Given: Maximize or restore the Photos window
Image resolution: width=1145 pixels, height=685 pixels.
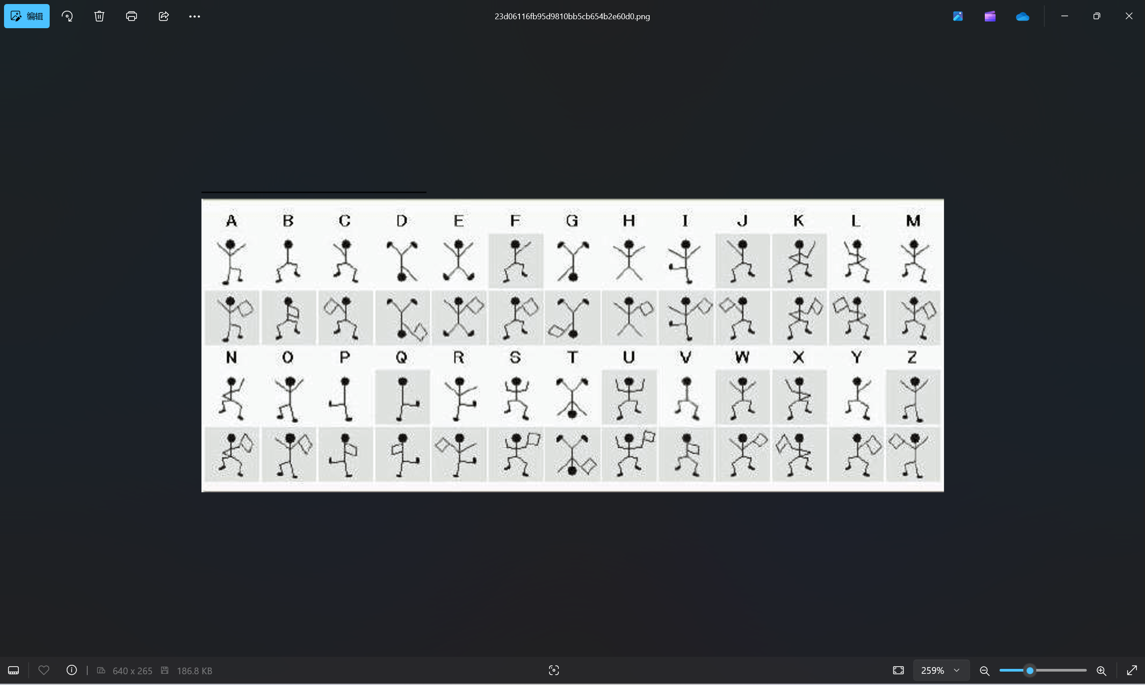Looking at the screenshot, I should [x=1097, y=16].
